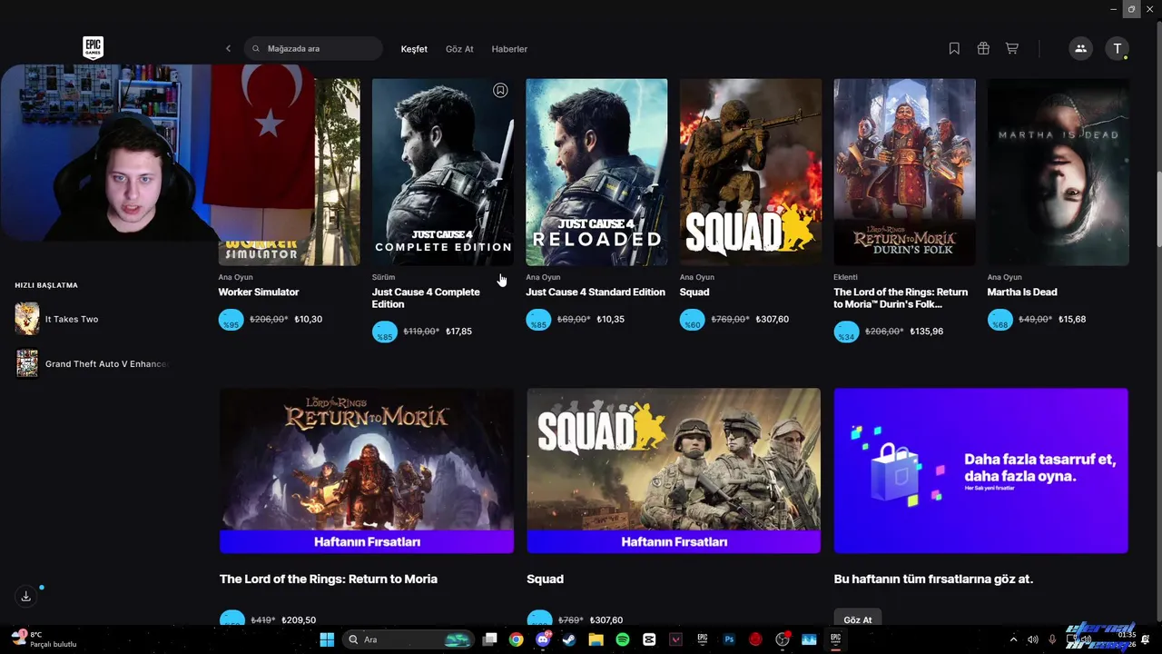Select the active Epic Games Launcher taskbar icon
The image size is (1162, 654).
pyautogui.click(x=835, y=639)
